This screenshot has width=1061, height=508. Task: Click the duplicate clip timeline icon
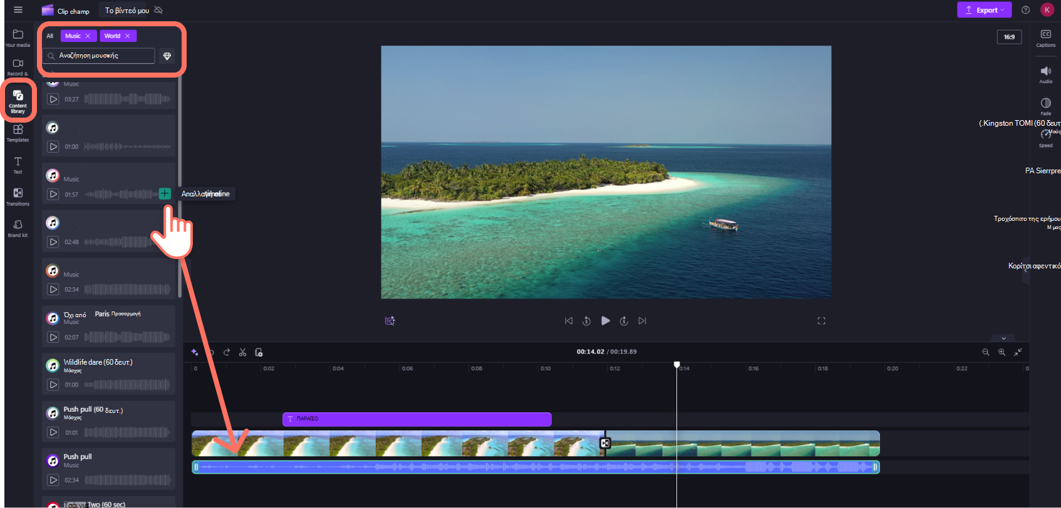click(x=259, y=352)
